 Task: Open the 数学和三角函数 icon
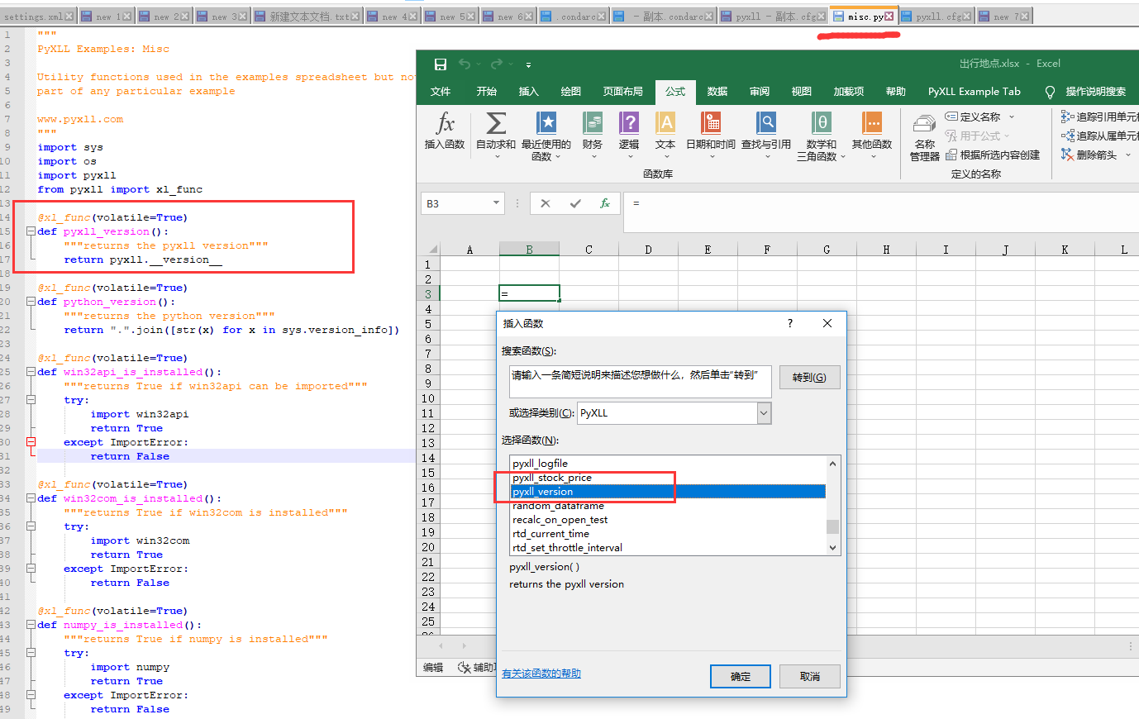click(821, 123)
